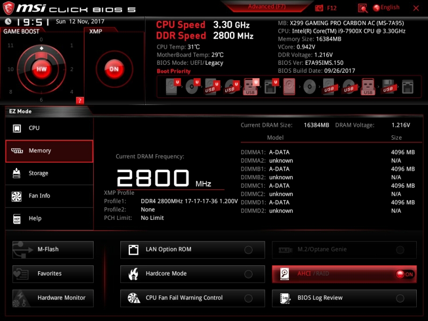Screen dimensions: 428x321
Task: Change language via English button
Action: pos(386,7)
